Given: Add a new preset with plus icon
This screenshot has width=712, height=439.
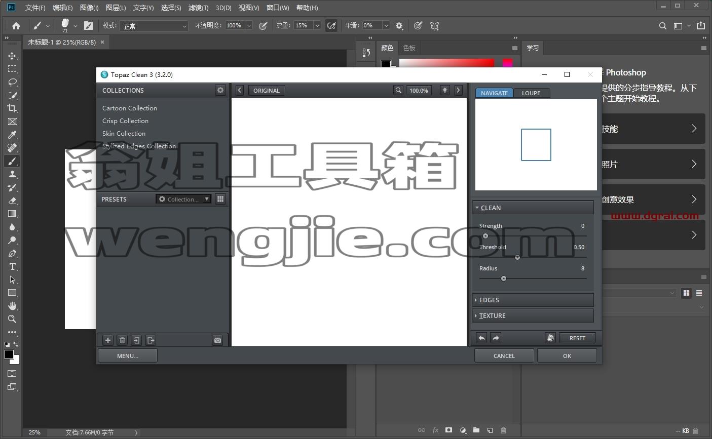Looking at the screenshot, I should (108, 340).
